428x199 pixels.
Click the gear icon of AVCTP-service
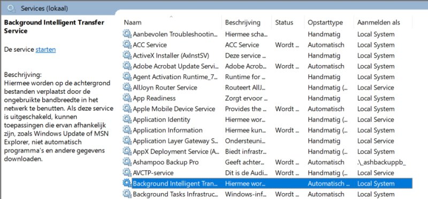coord(127,173)
